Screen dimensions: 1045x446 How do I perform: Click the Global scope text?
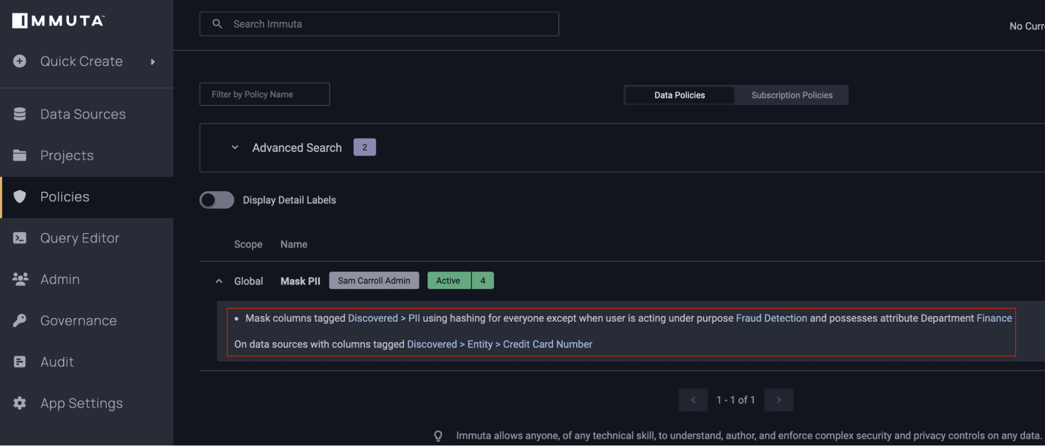tap(248, 281)
